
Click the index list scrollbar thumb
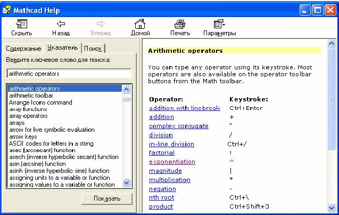point(127,99)
